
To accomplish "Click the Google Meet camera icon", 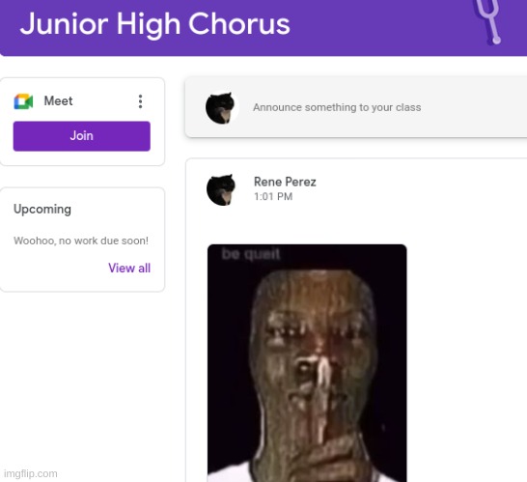I will [23, 101].
